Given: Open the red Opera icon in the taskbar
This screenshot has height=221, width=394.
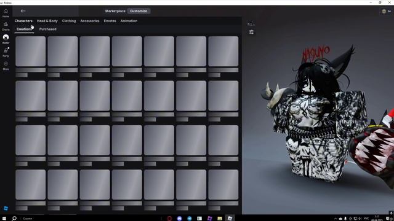Looking at the screenshot, I should [x=169, y=219].
